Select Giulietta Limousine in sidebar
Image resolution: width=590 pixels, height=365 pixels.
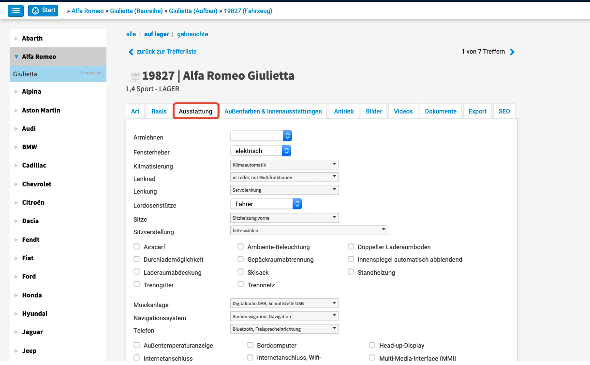[x=58, y=74]
